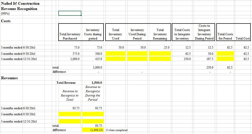Click the 'Total Costs to Integrate Inventory' header
This screenshot has width=252, height=134.
pos(182,34)
